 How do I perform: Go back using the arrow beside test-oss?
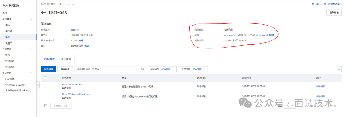point(43,12)
